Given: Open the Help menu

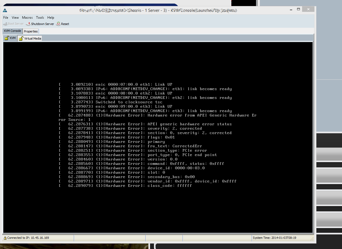Looking at the screenshot, I should 51,18.
